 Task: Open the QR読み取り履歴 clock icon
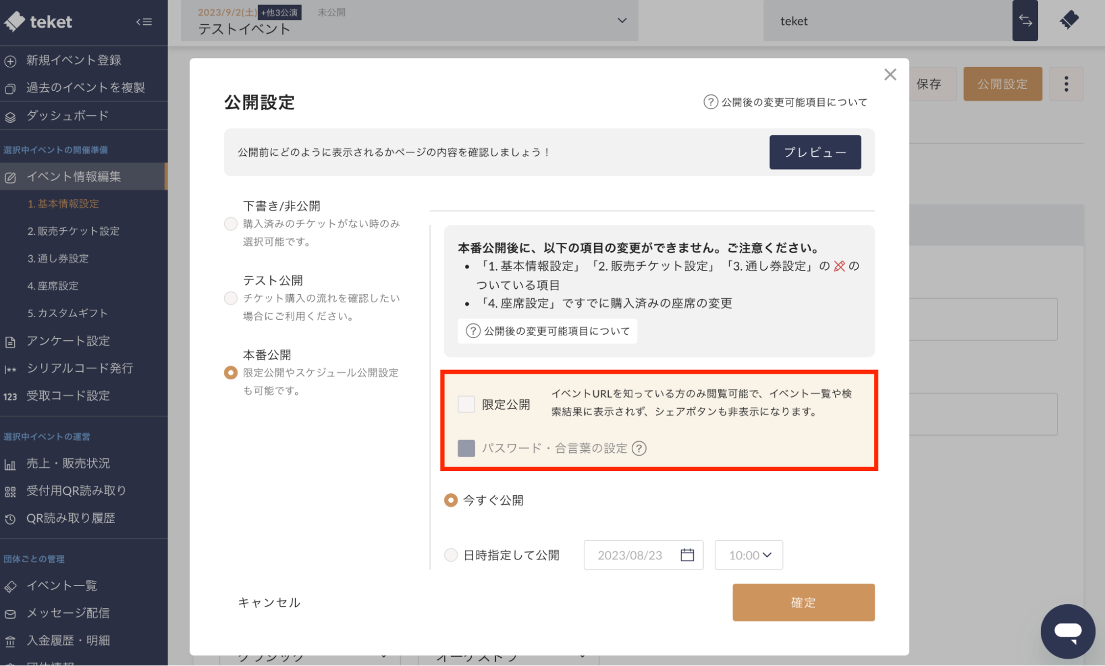coord(11,518)
